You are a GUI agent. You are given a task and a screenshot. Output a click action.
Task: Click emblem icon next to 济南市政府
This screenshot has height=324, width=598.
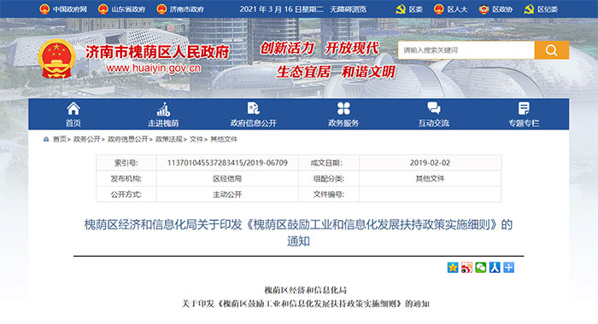point(161,9)
